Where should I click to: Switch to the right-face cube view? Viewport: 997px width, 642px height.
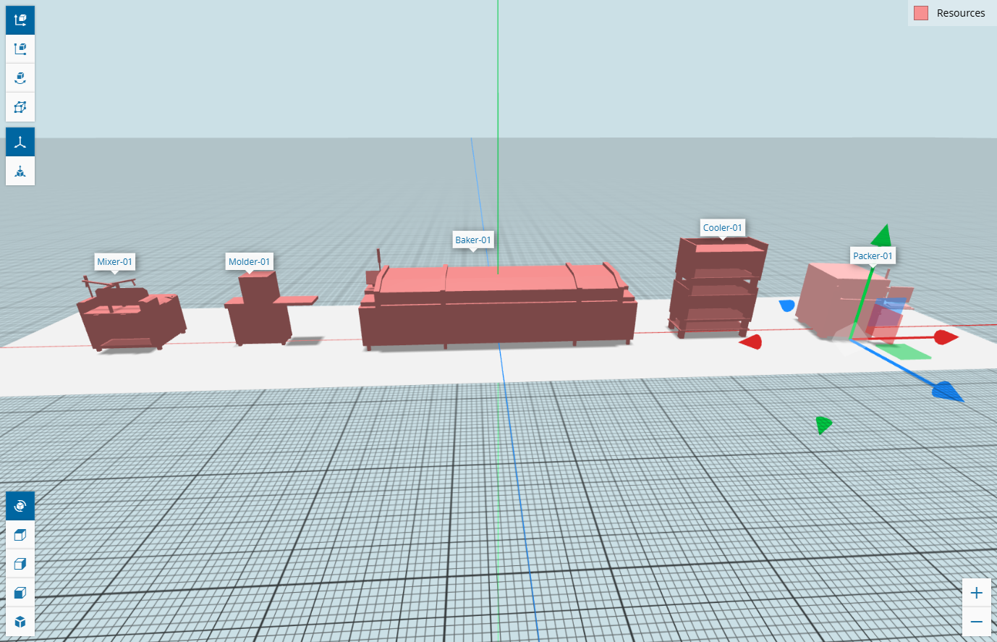point(20,564)
